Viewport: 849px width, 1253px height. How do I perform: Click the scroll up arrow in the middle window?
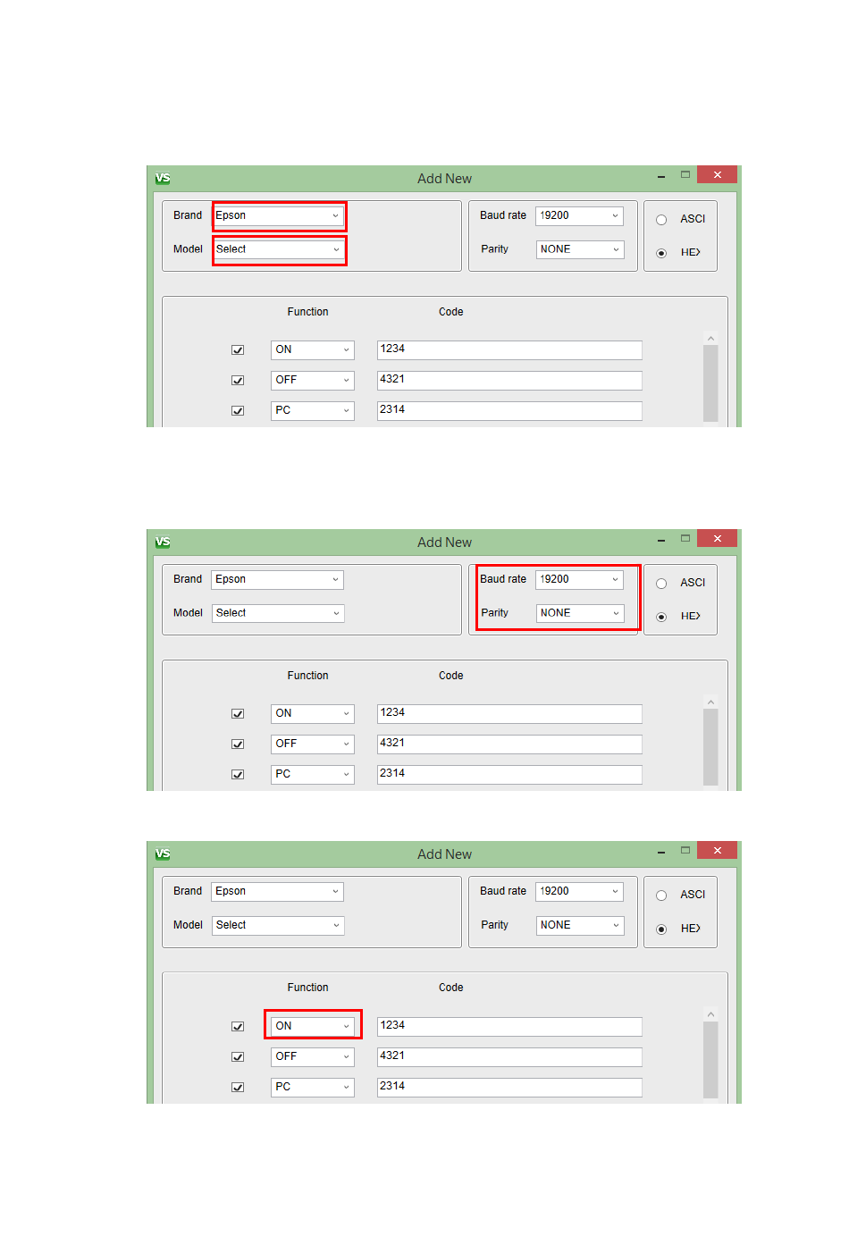pyautogui.click(x=710, y=702)
